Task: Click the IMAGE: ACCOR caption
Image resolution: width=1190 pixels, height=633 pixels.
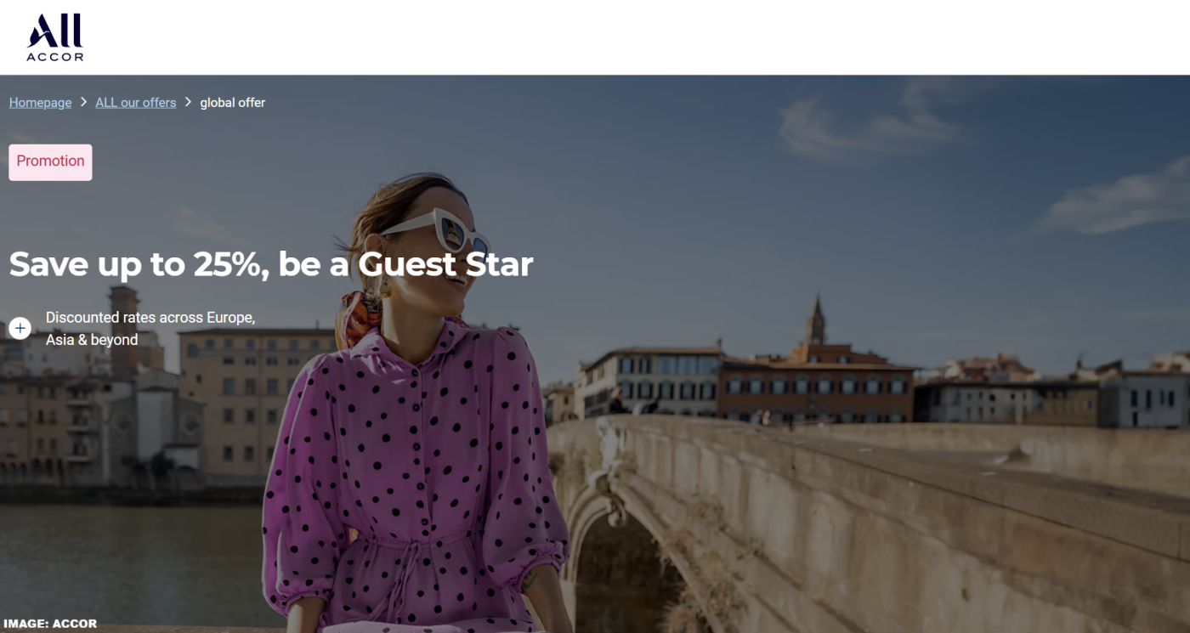Action: [50, 624]
